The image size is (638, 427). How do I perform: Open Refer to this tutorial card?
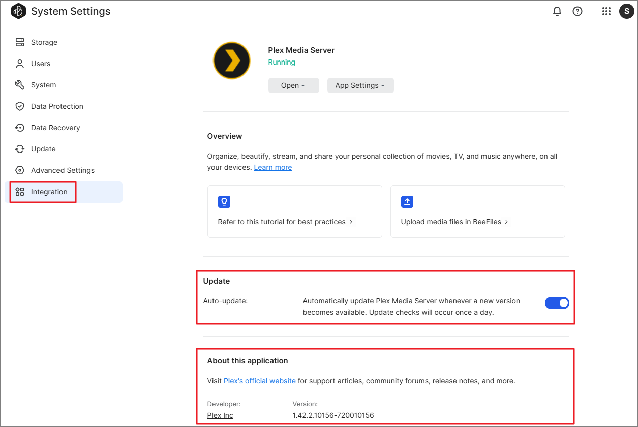[295, 211]
